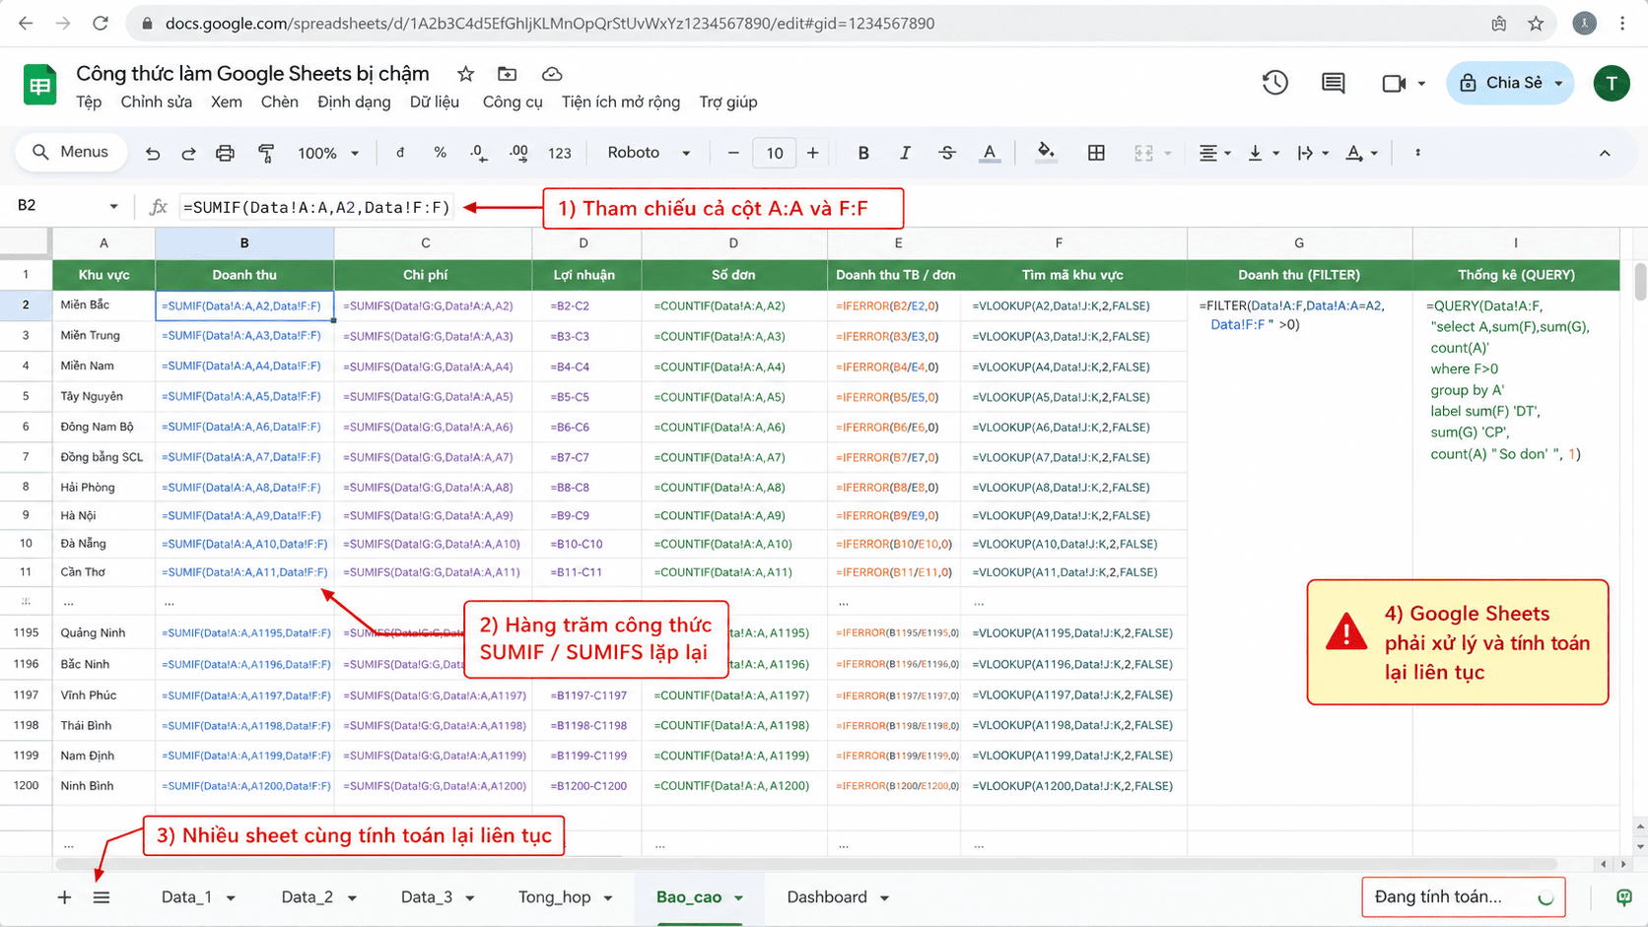This screenshot has height=927, width=1648.
Task: Open the Explore icon beside the sheet tabs
Action: (1623, 896)
